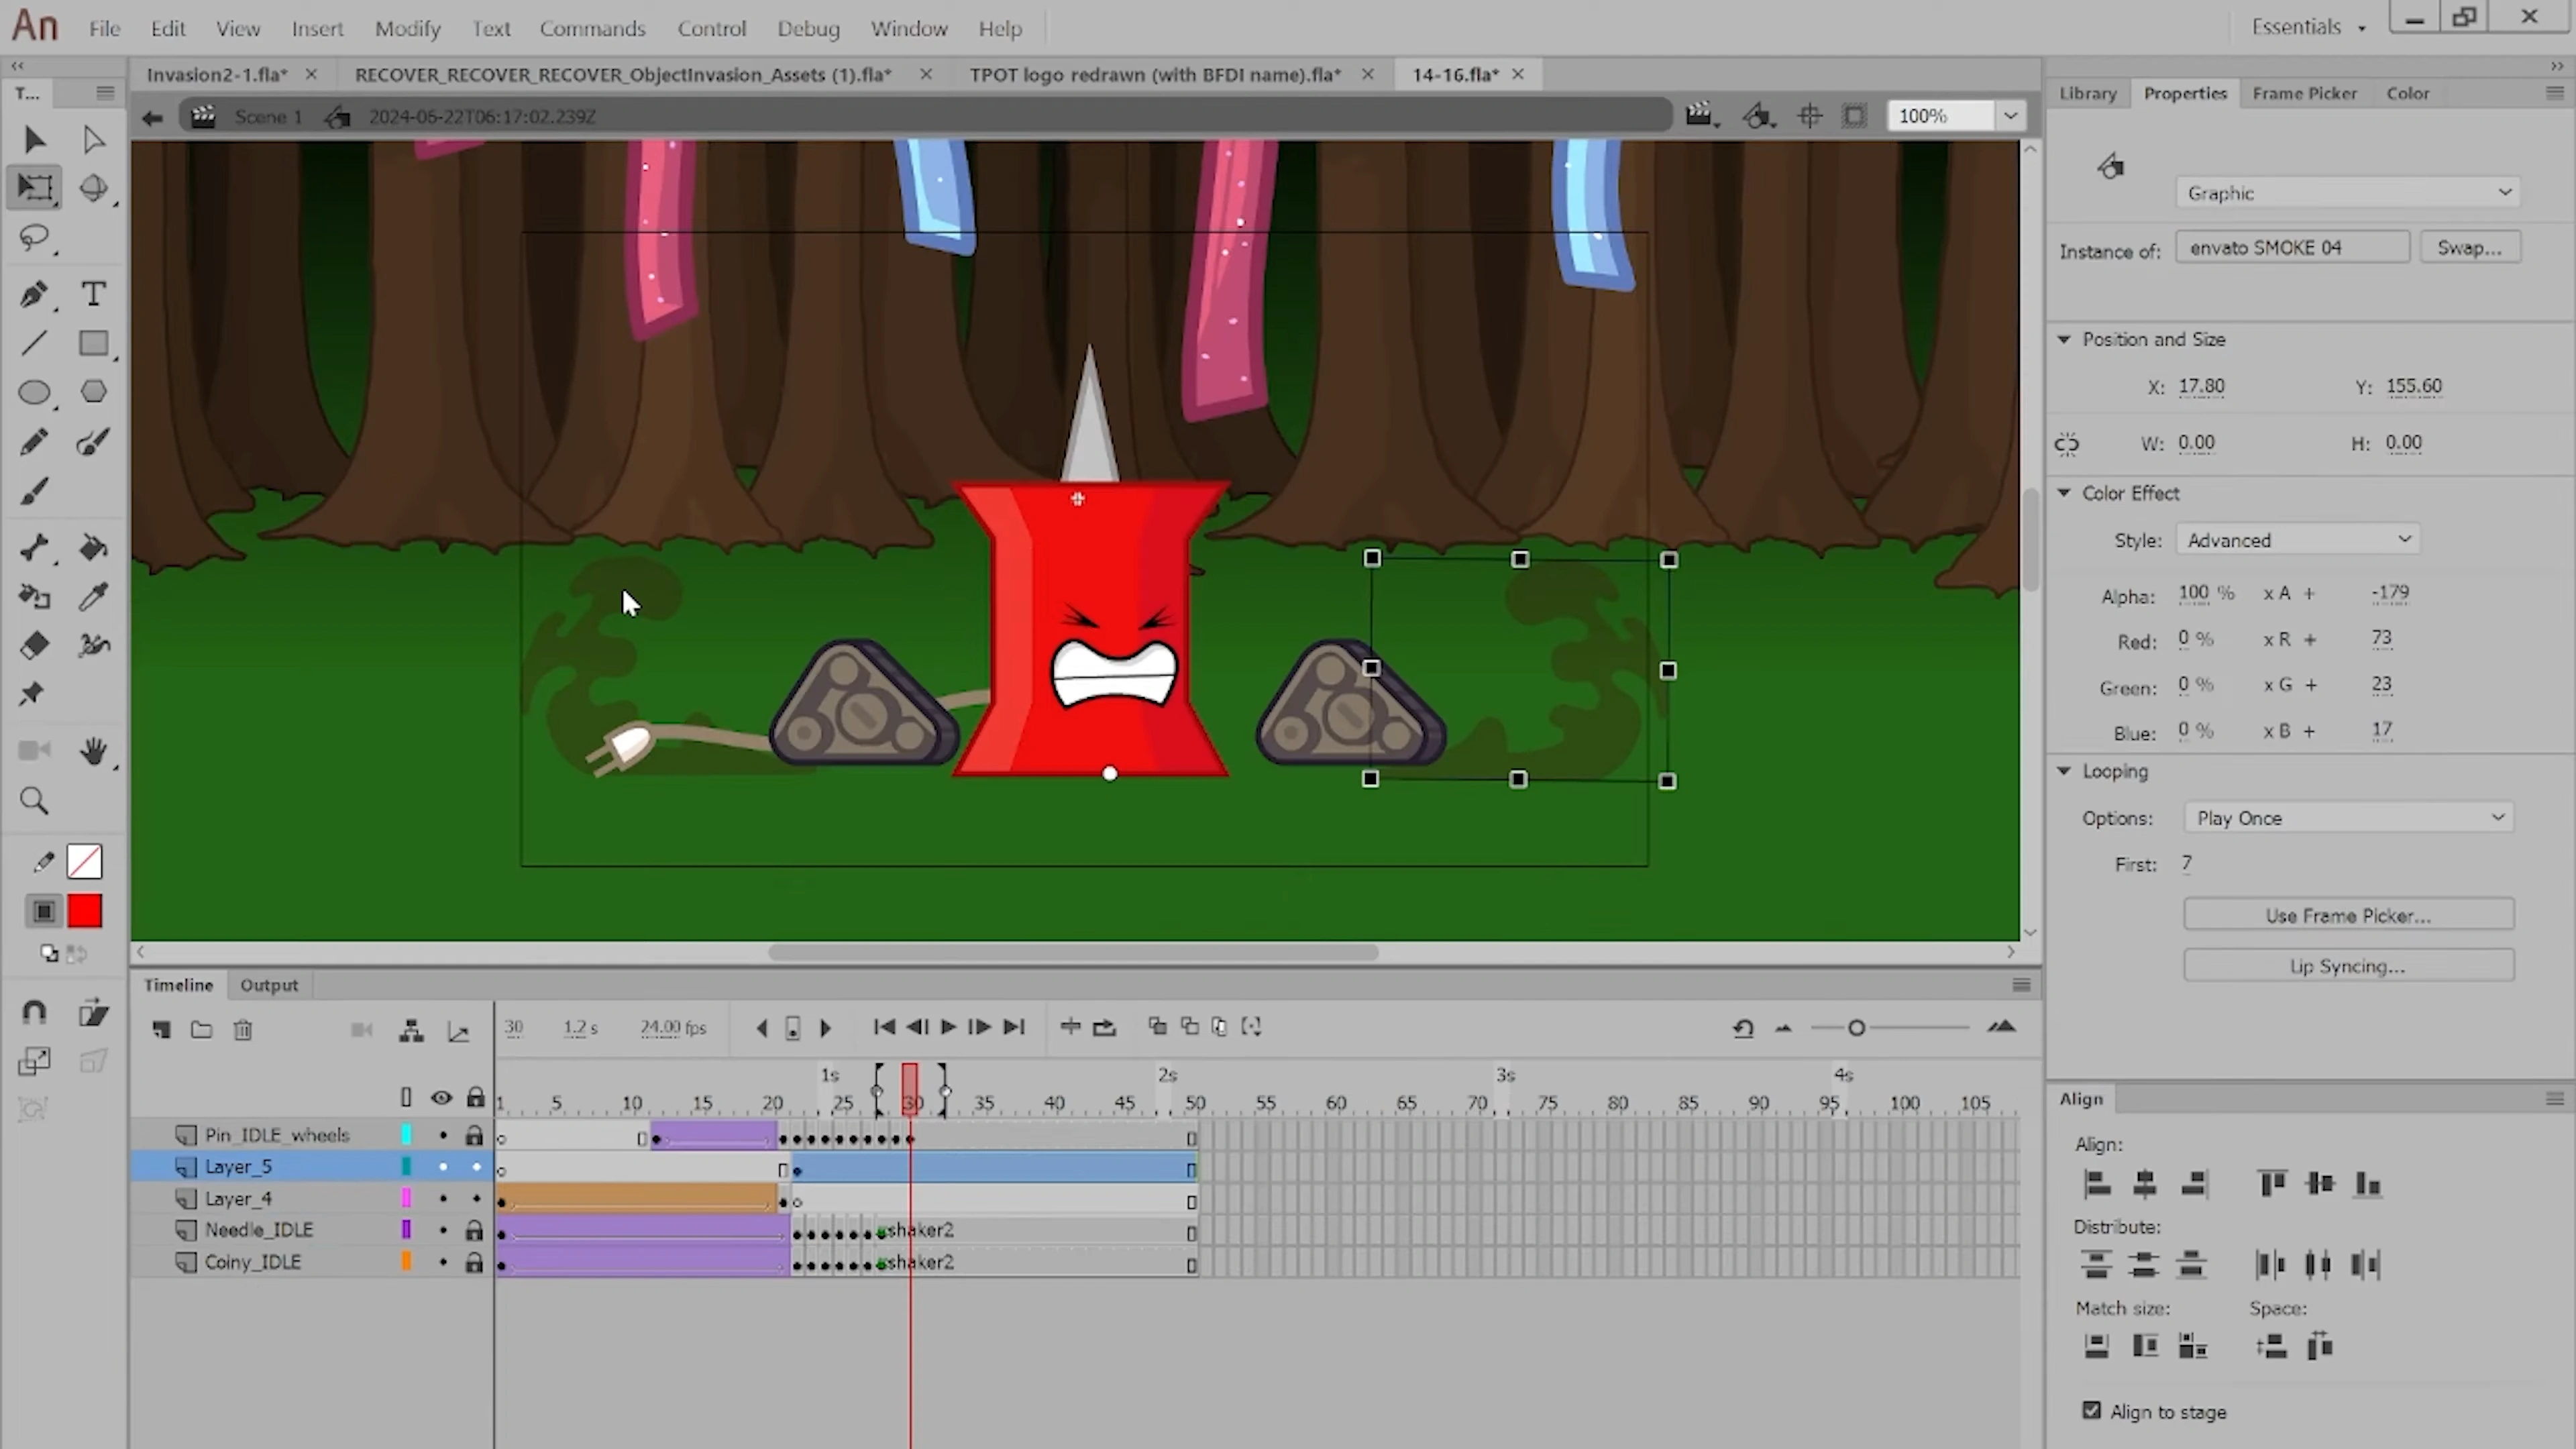Toggle visibility dot of Layer_4
The height and width of the screenshot is (1449, 2576).
point(443,1198)
